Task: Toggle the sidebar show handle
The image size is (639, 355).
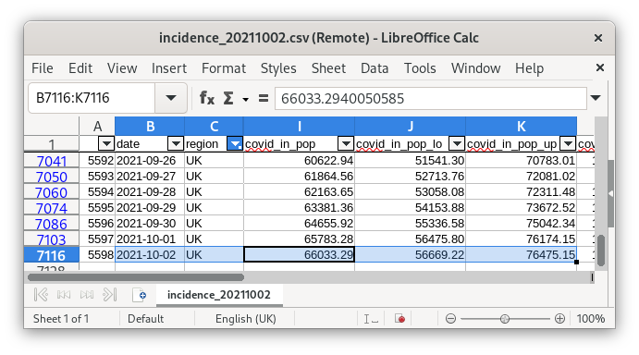Action: tap(610, 193)
